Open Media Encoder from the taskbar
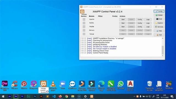The width and height of the screenshot is (176, 99). coord(16,97)
